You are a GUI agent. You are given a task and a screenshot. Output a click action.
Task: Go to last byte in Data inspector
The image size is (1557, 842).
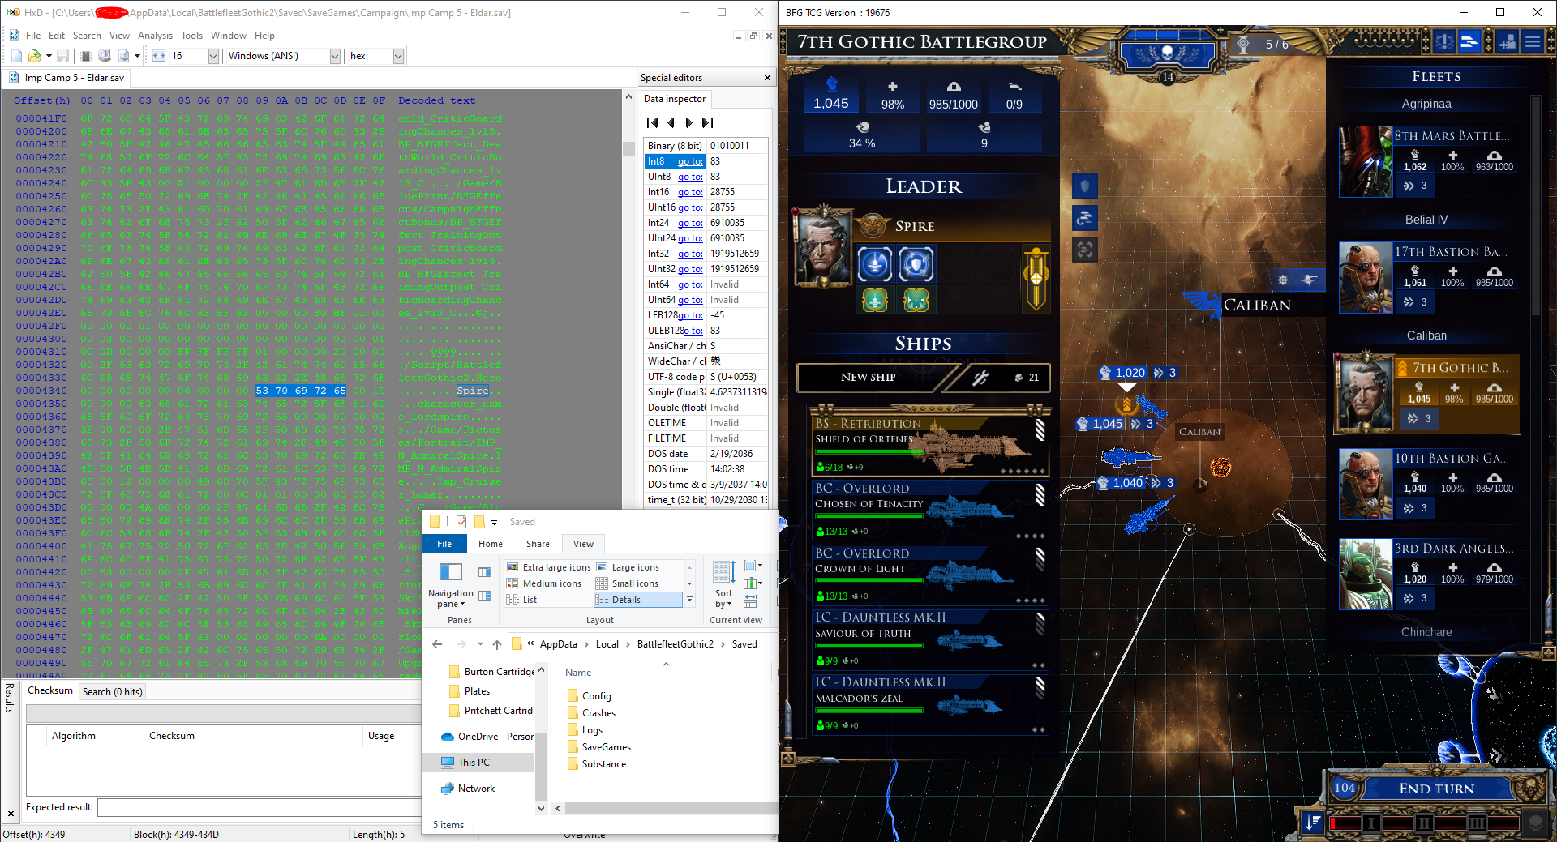[x=707, y=123]
